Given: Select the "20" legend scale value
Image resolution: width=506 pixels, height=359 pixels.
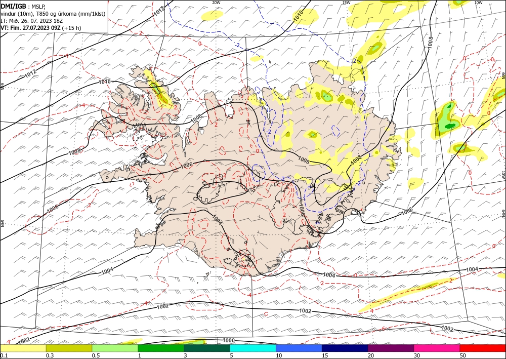Looking at the screenshot, I should pos(371,355).
